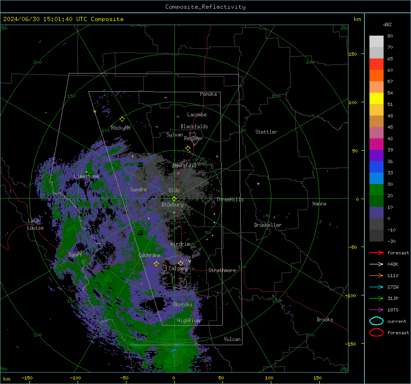Click the Composite_Reflectivity title
411x384 pixels.
tap(205, 7)
